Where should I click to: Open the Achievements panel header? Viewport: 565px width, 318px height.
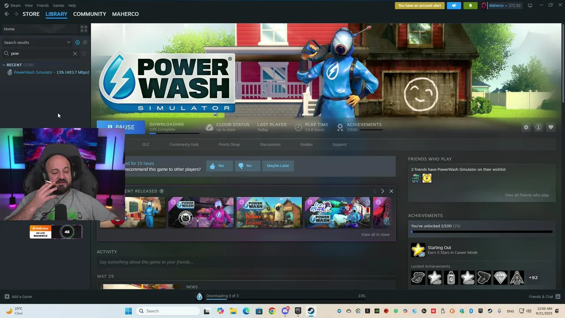coord(426,216)
